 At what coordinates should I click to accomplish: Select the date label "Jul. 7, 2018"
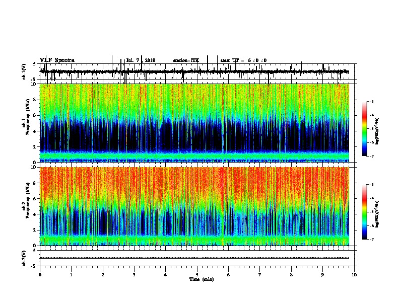click(x=141, y=60)
